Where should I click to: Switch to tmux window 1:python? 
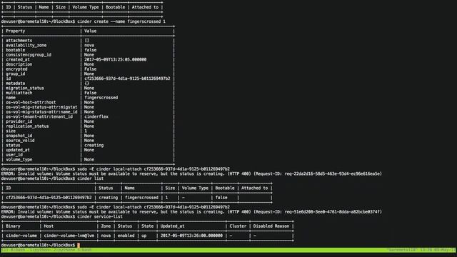(41, 250)
